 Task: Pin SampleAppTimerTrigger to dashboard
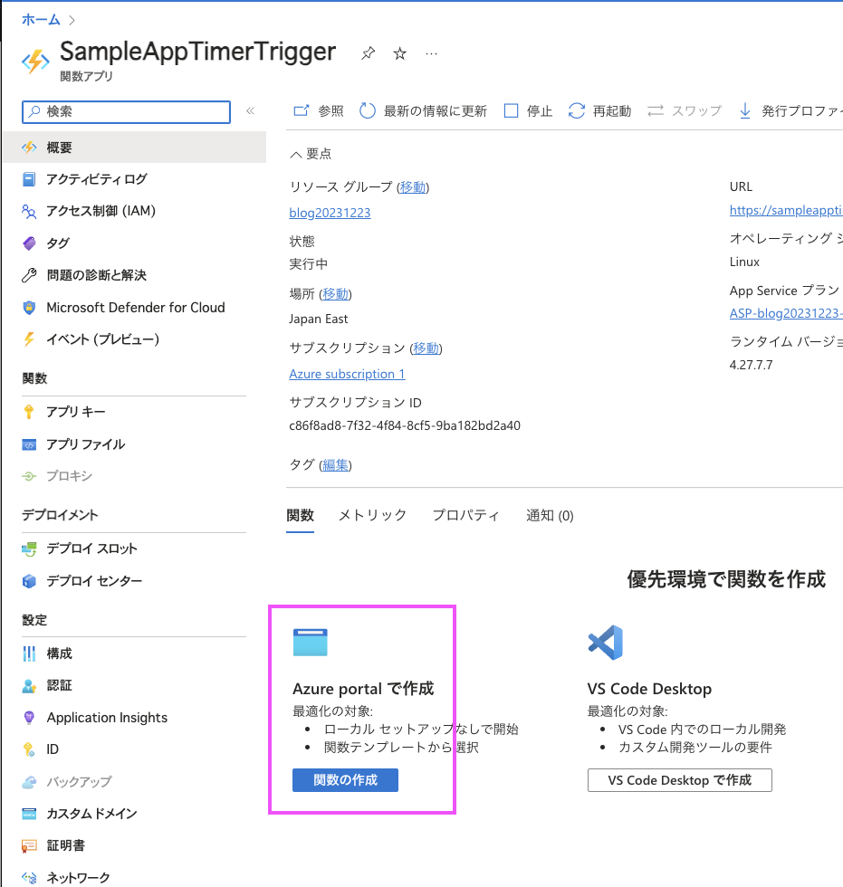click(x=368, y=53)
